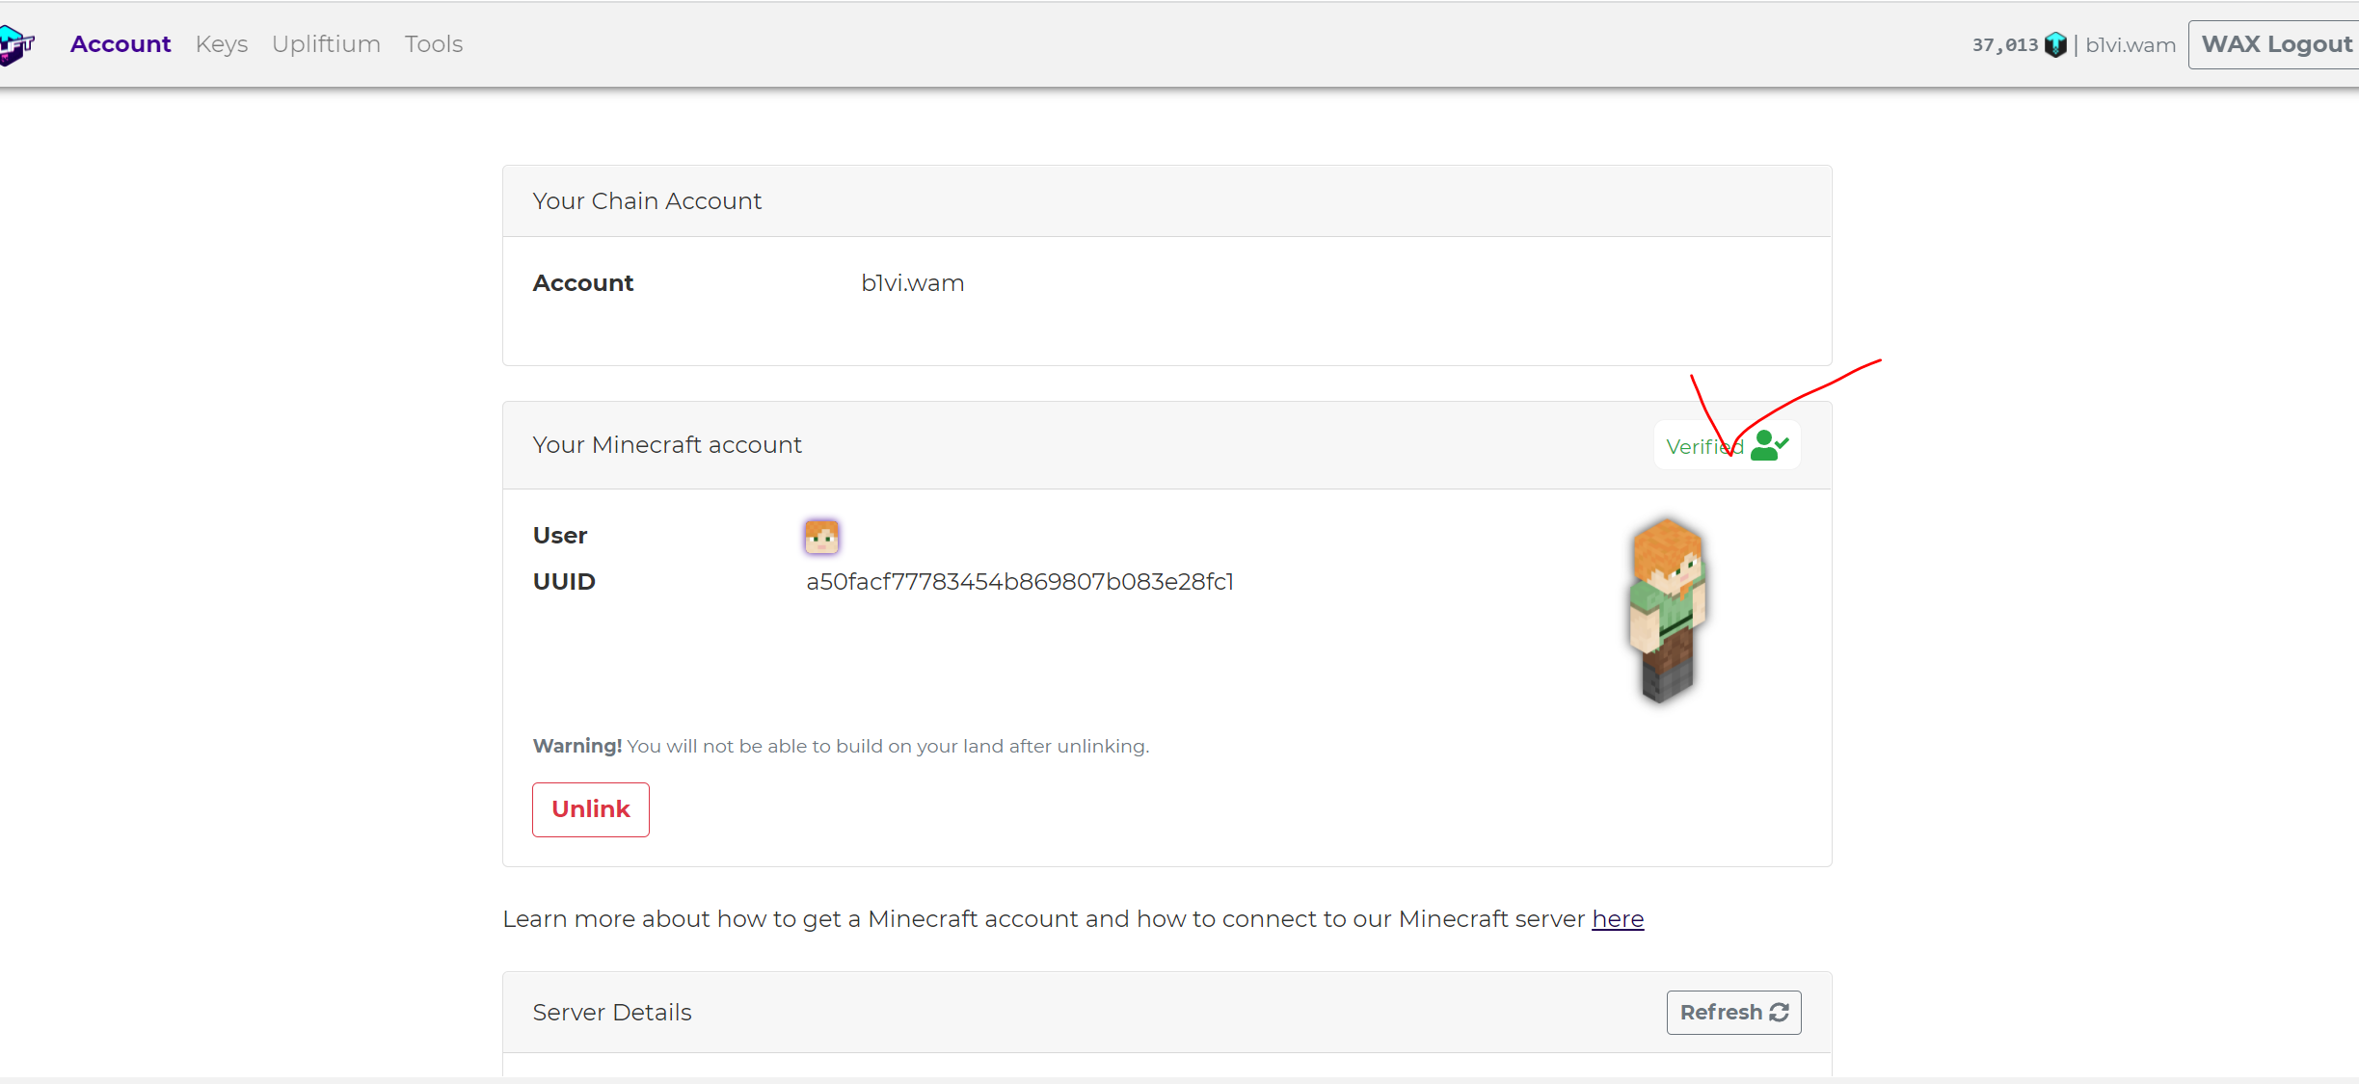Open the Tools menu item
Screen dimensions: 2359x1084
point(433,44)
